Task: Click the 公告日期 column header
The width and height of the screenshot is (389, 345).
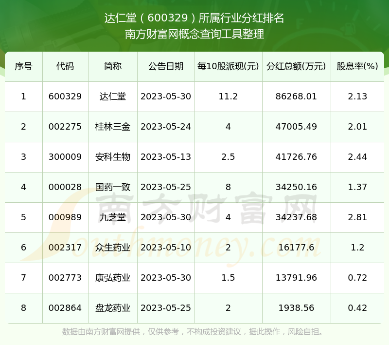Action: pos(166,66)
